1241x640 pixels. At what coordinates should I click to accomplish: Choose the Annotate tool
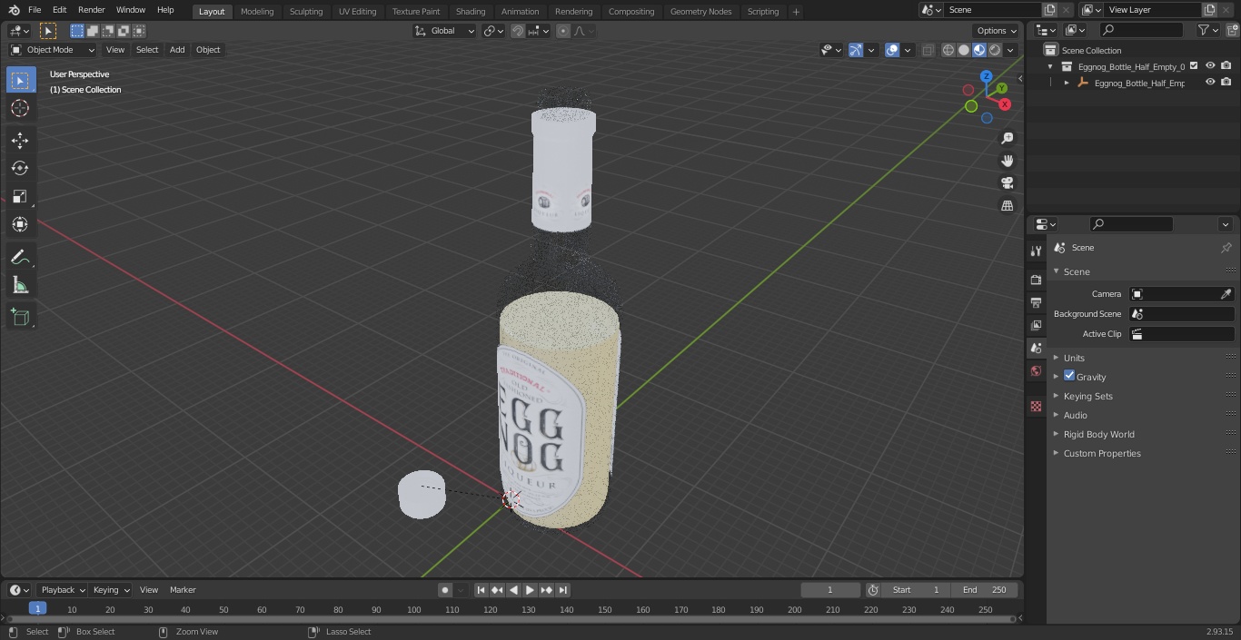coord(20,258)
